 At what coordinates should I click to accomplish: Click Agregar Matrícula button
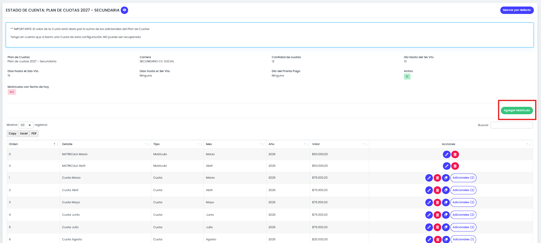coord(517,110)
